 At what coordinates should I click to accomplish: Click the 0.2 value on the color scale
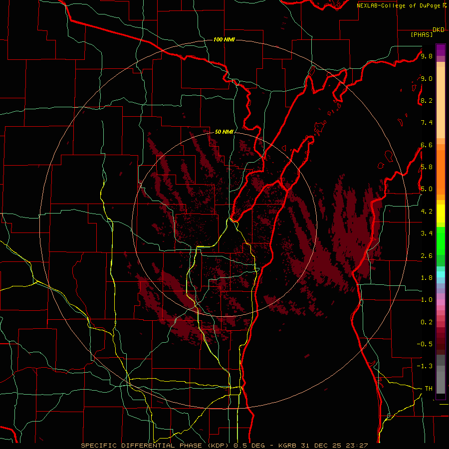[427, 322]
